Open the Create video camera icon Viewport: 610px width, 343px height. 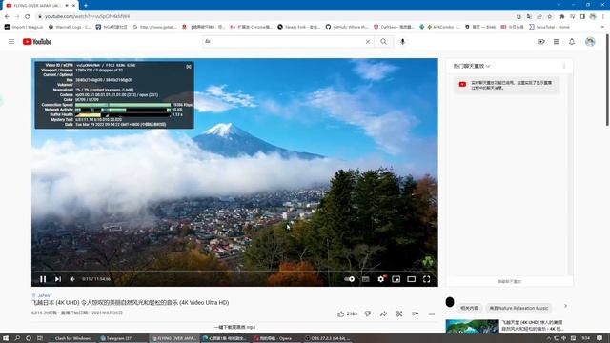[x=541, y=42]
